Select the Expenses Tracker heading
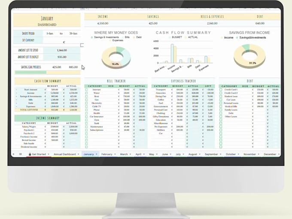 tap(183, 81)
